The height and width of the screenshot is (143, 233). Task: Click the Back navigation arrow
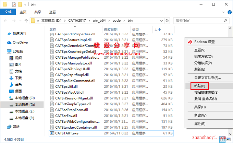(x=5, y=21)
